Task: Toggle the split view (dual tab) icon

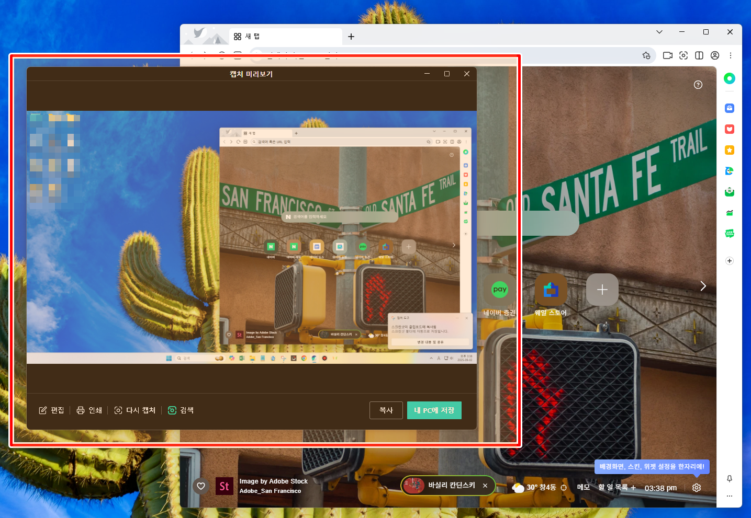Action: coord(699,55)
